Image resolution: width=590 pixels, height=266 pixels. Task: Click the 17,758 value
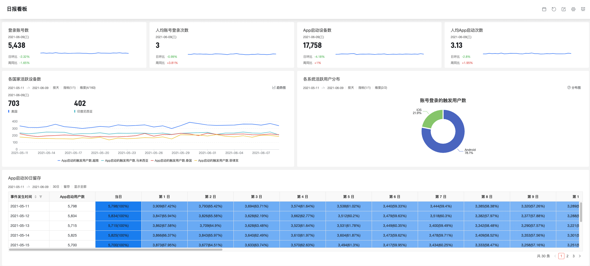coord(312,45)
